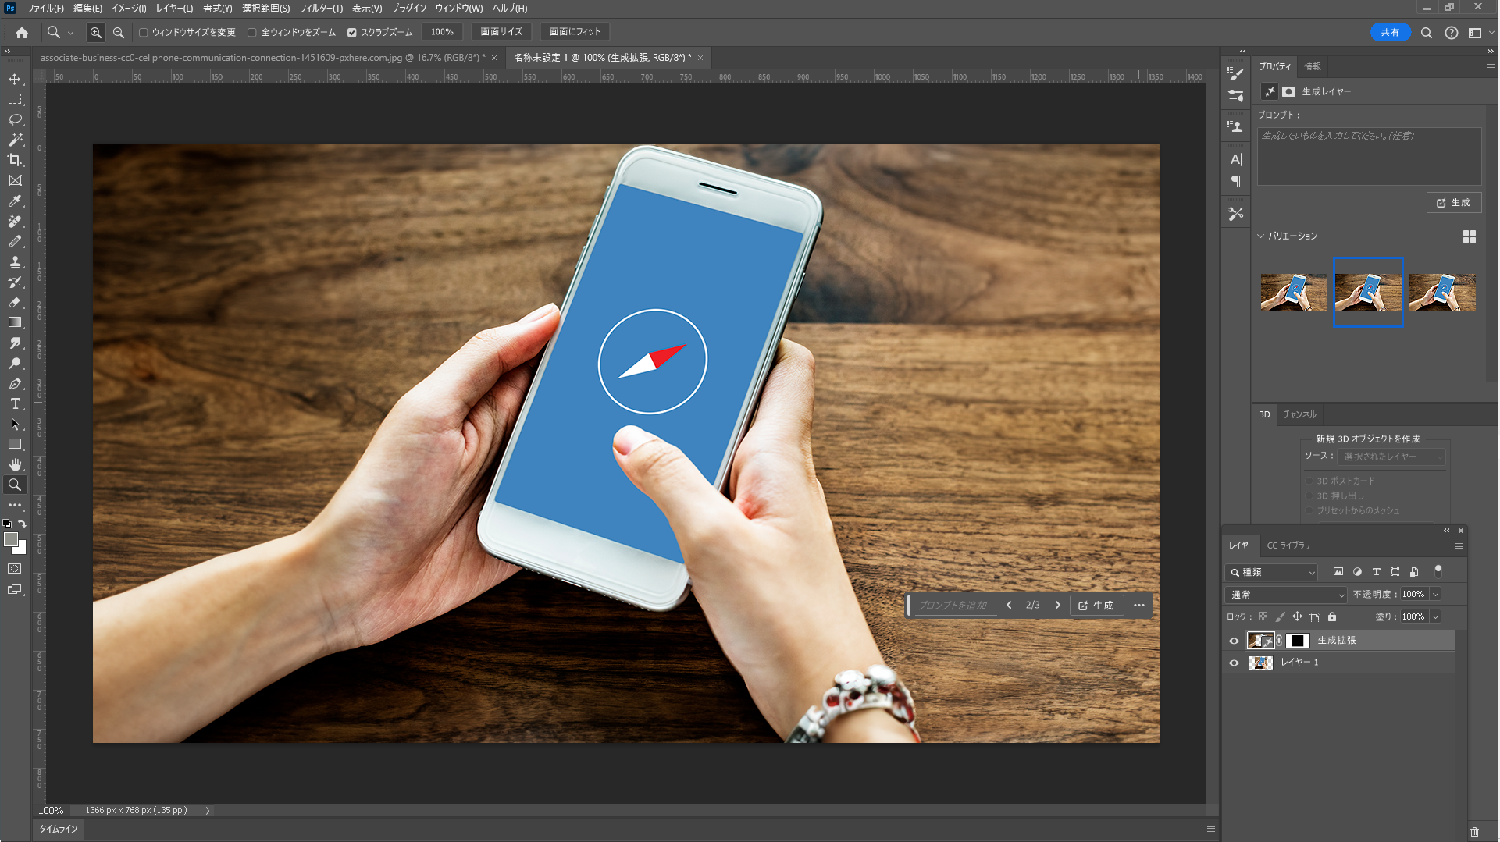Screen dimensions: 1500x842
Task: Select the Hand tool
Action: click(15, 464)
